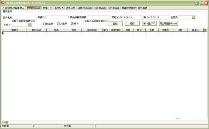Image resolution: width=209 pixels, height=129 pixels.
Task: Click the 单个重打印 button
Action: pyautogui.click(x=149, y=24)
